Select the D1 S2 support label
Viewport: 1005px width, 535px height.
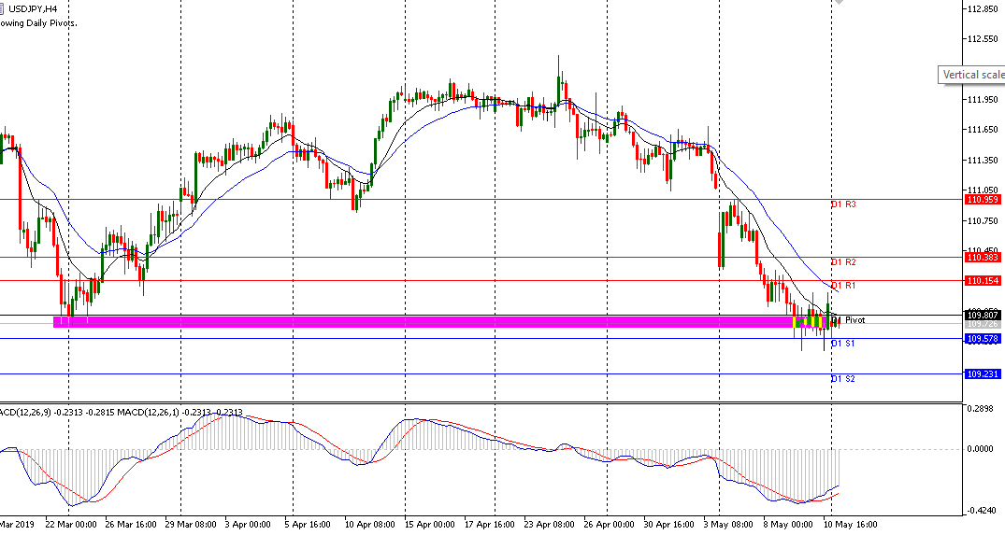pos(843,379)
